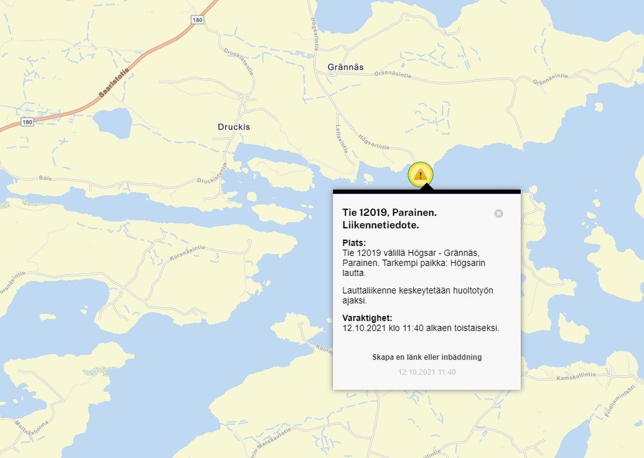This screenshot has height=458, width=644.
Task: Click the small lake west of Druckis
Action: point(112,123)
